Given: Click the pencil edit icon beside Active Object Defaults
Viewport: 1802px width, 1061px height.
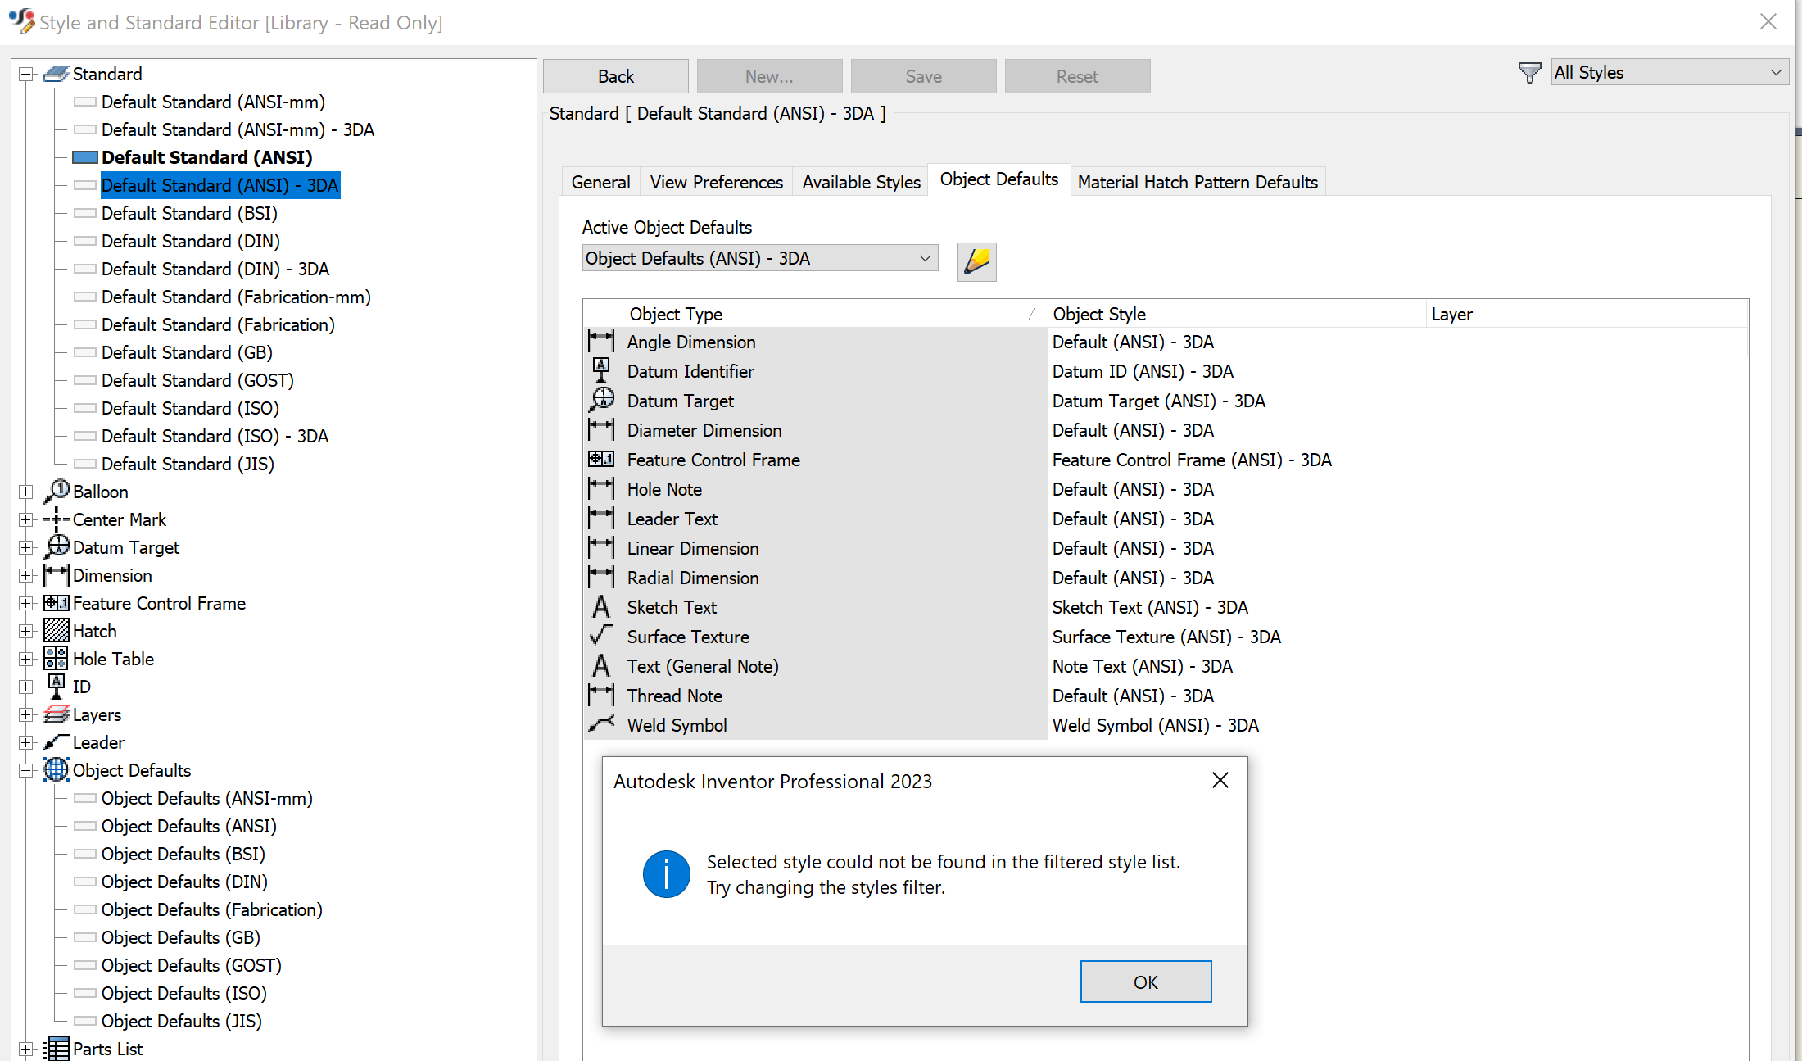Looking at the screenshot, I should click(976, 261).
